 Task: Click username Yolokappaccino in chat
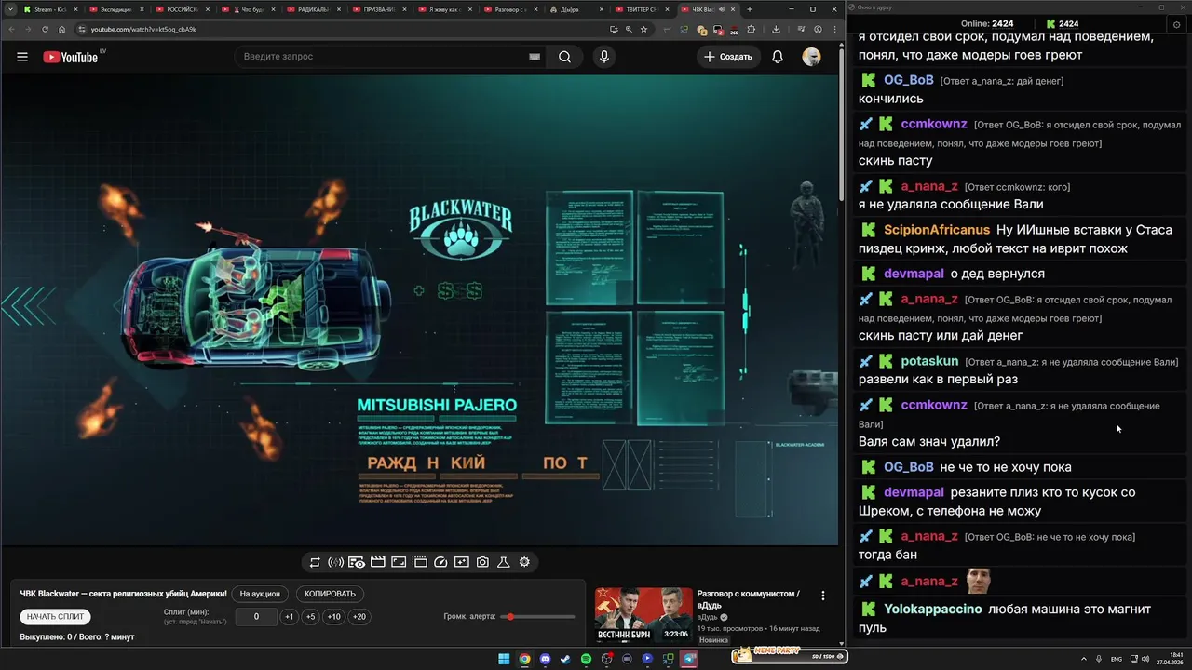pos(933,610)
